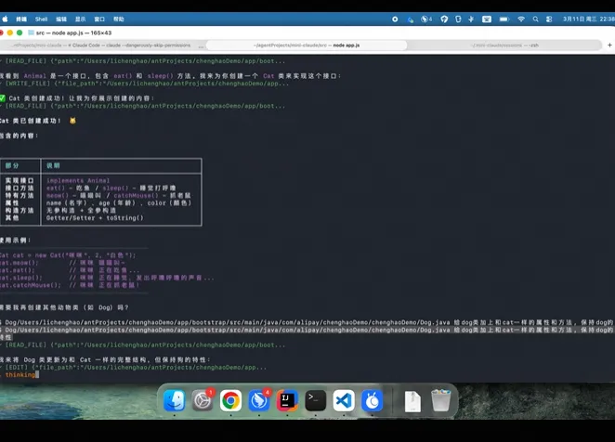Open date and time notification center
Viewport: 615px width, 442px height.
coord(588,19)
